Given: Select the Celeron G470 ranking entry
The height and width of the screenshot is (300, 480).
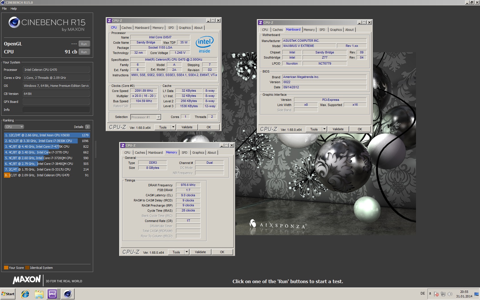Looking at the screenshot, I should point(47,175).
